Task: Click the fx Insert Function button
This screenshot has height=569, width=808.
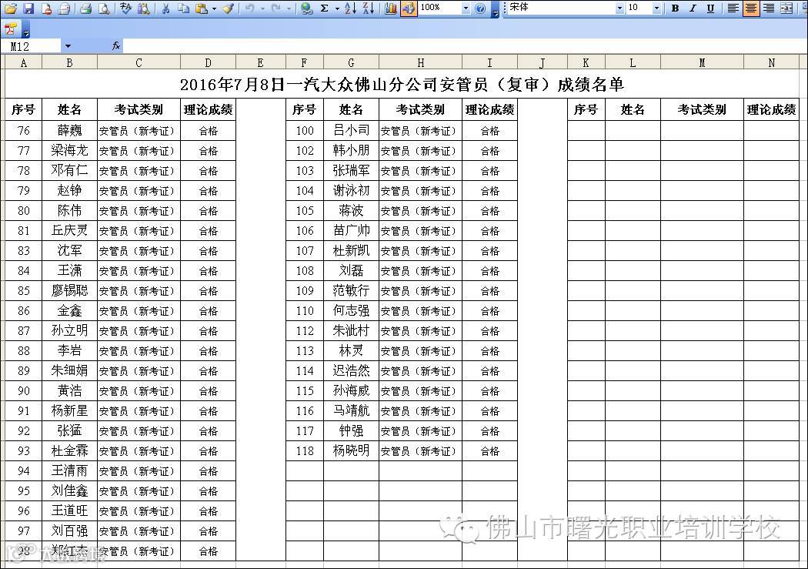Action: 116,46
